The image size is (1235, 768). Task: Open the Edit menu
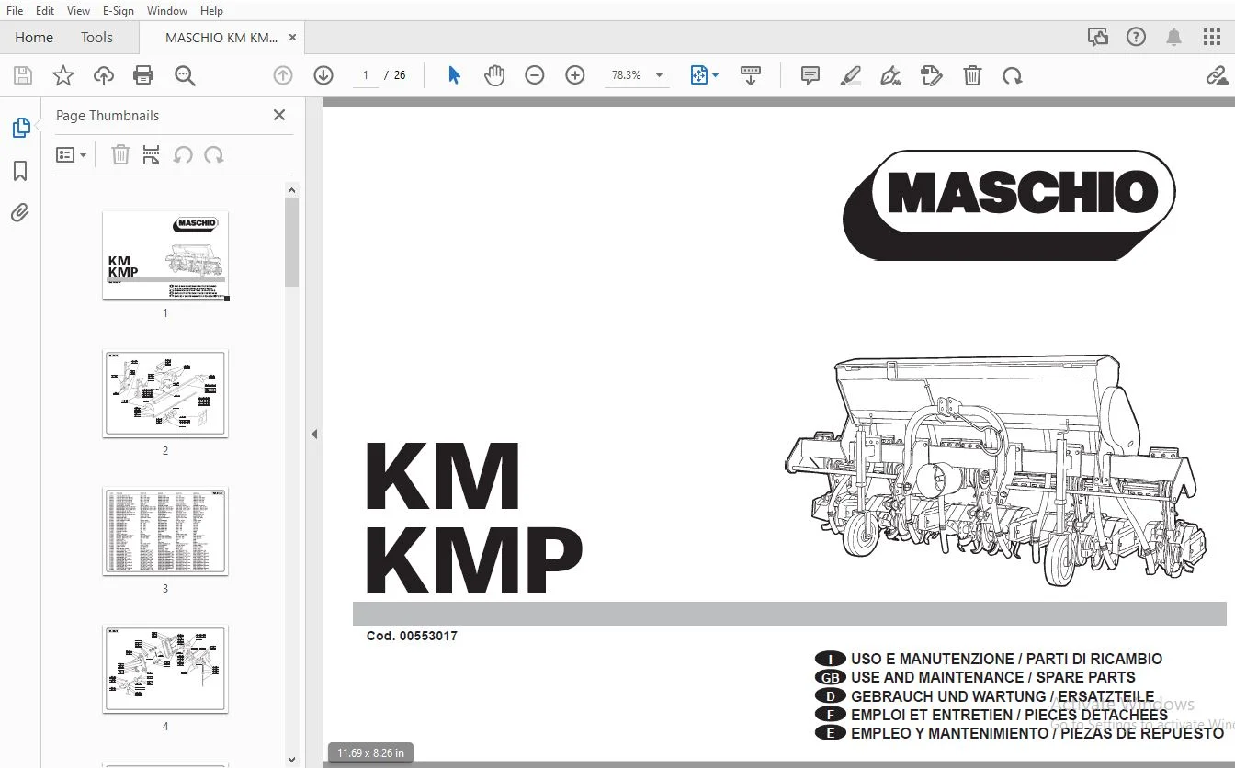coord(45,10)
